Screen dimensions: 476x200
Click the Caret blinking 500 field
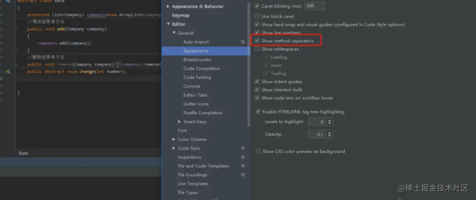(315, 6)
